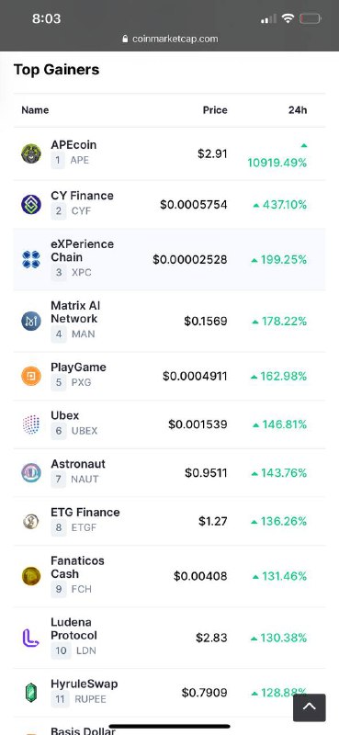Image resolution: width=339 pixels, height=735 pixels.
Task: Tap the Ubex dotted logo
Action: pos(31,424)
